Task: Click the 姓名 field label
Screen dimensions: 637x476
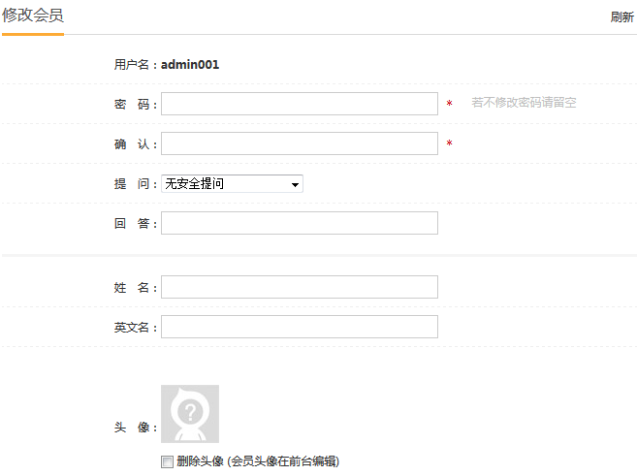Action: point(134,288)
